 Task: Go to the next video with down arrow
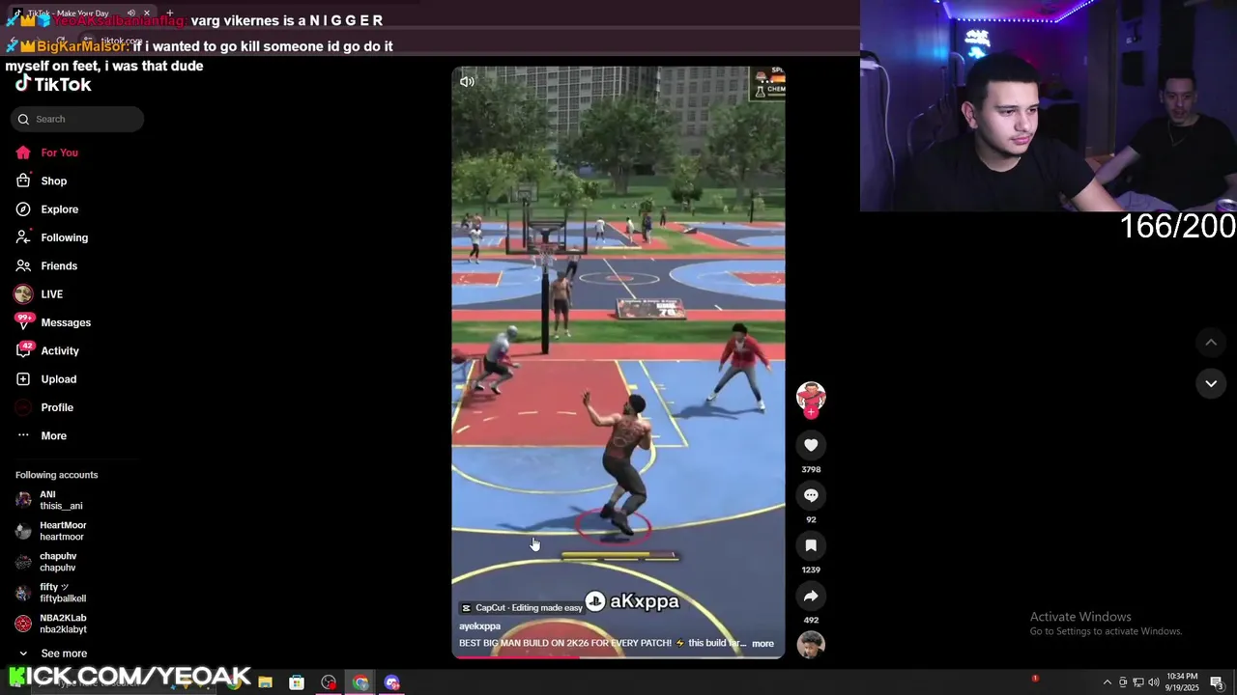(x=1210, y=383)
